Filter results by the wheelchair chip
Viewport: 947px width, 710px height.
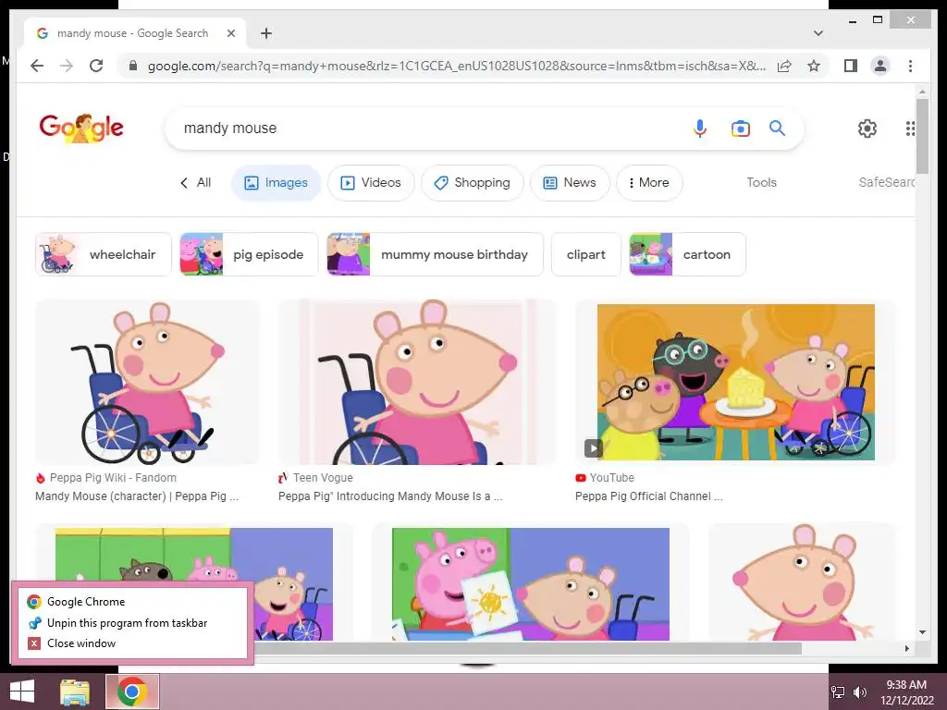pyautogui.click(x=104, y=254)
